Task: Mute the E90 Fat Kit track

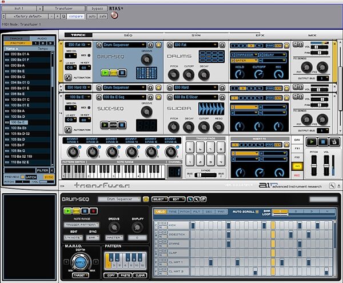Action: pyautogui.click(x=296, y=44)
